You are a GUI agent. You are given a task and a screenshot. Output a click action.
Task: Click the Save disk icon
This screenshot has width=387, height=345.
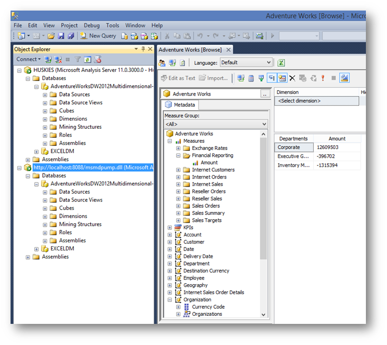click(x=61, y=36)
